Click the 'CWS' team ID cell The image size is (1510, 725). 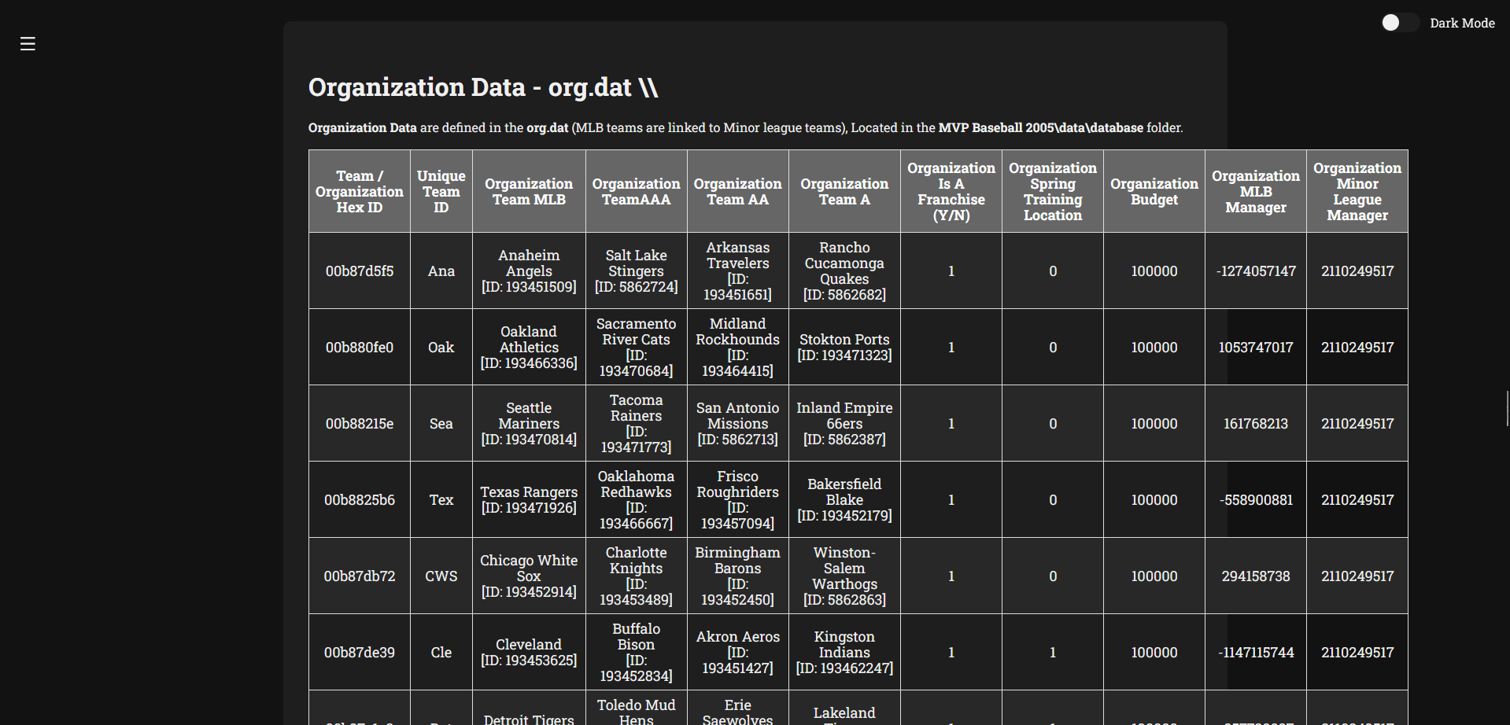pyautogui.click(x=441, y=576)
